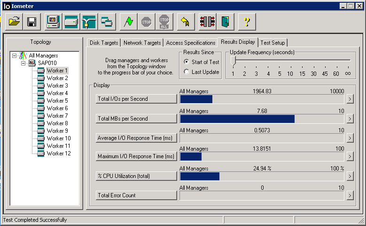Reset workers with the yellow arrow icon
The width and height of the screenshot is (366, 226).
click(186, 22)
